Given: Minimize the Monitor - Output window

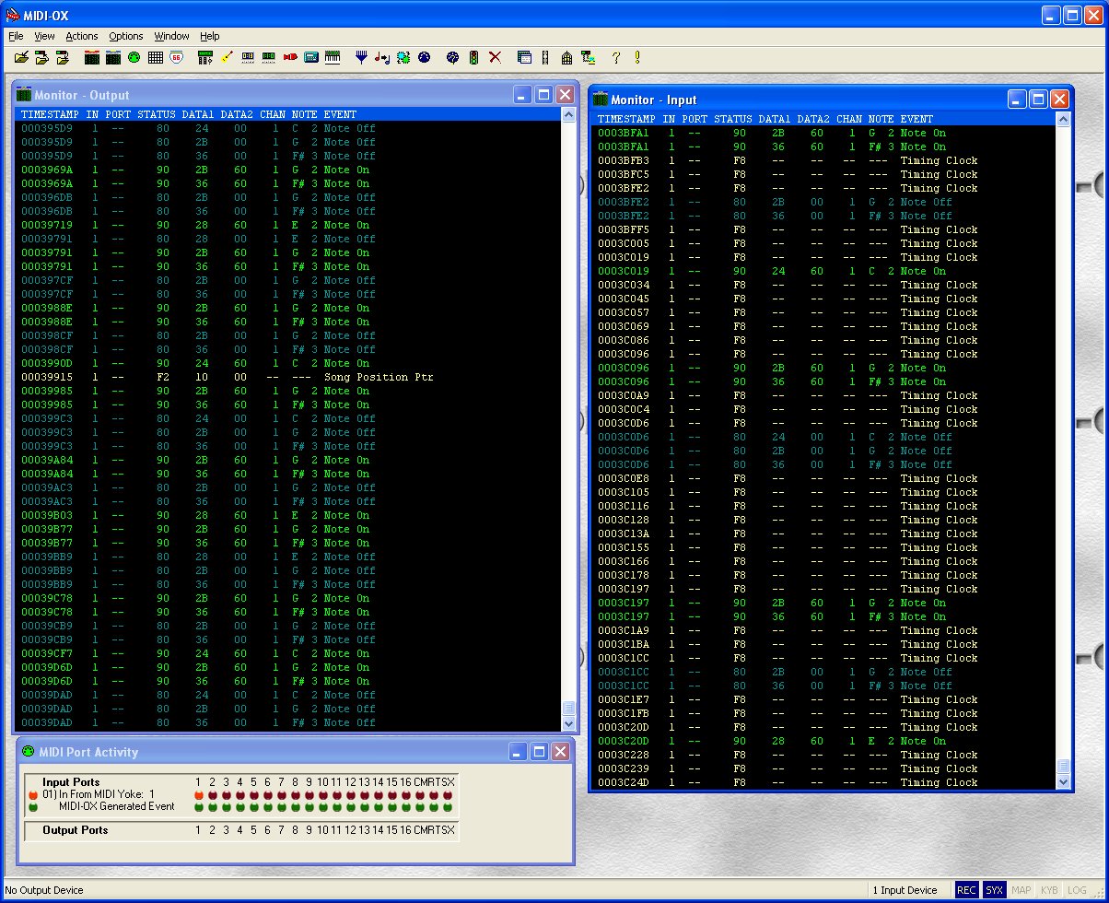Looking at the screenshot, I should point(522,95).
